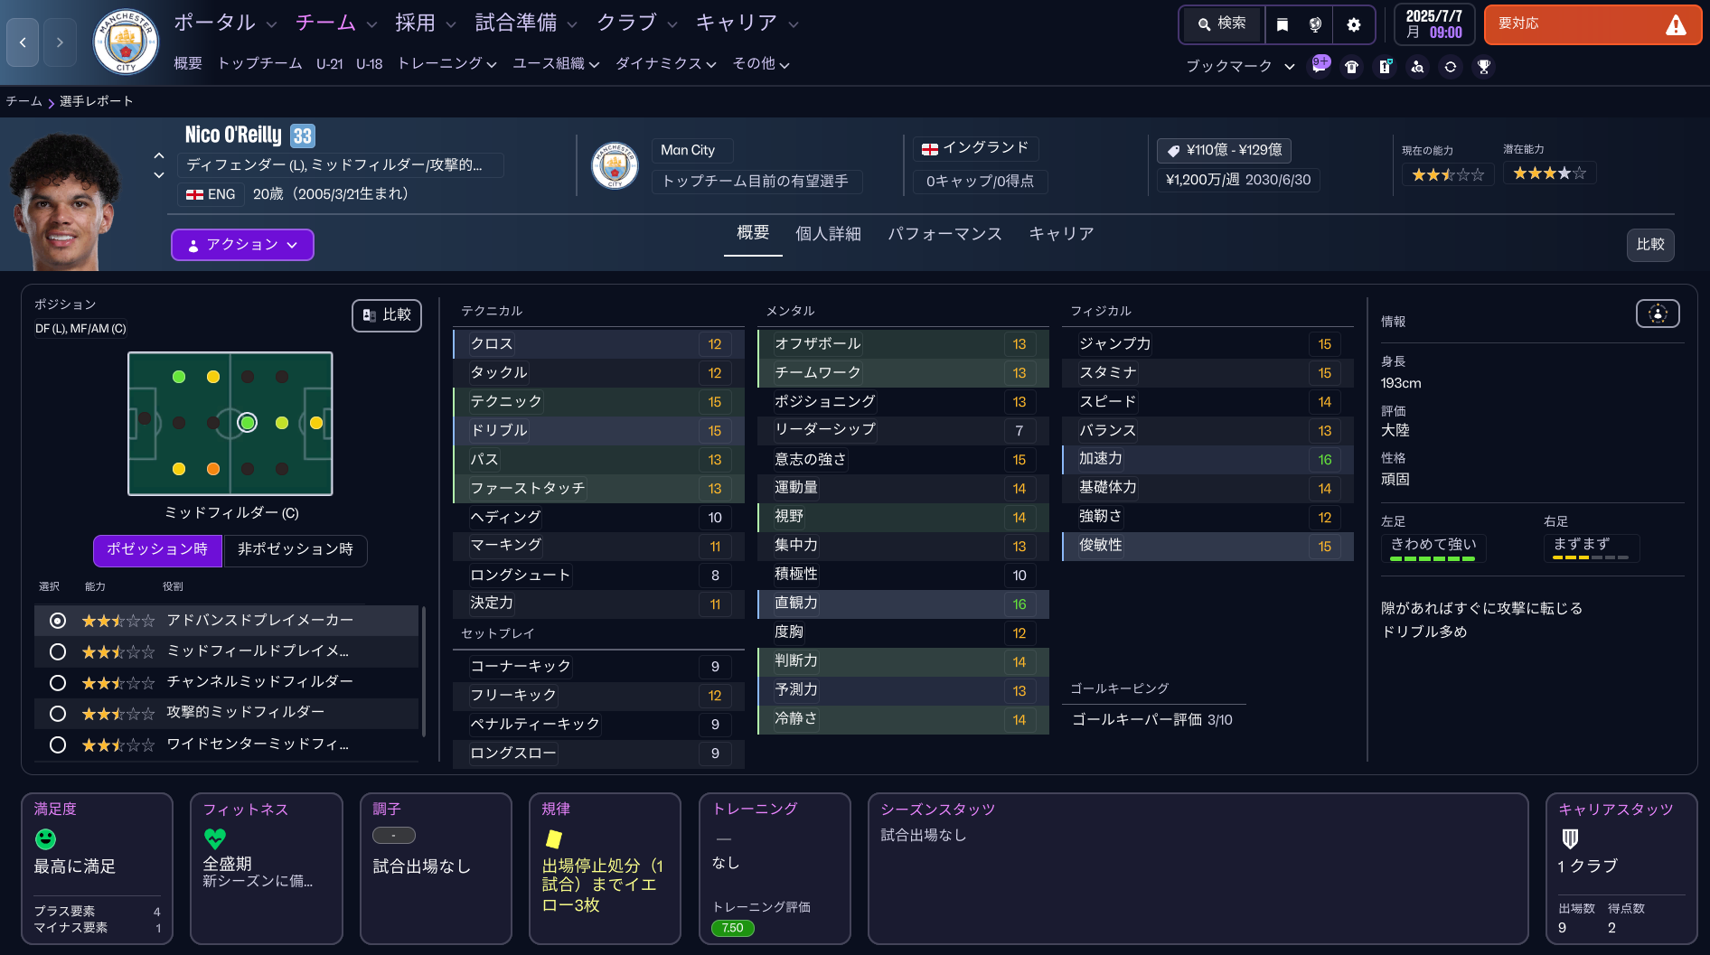Screen dimensions: 1710x955
Task: Open the settings gear icon
Action: (1353, 25)
